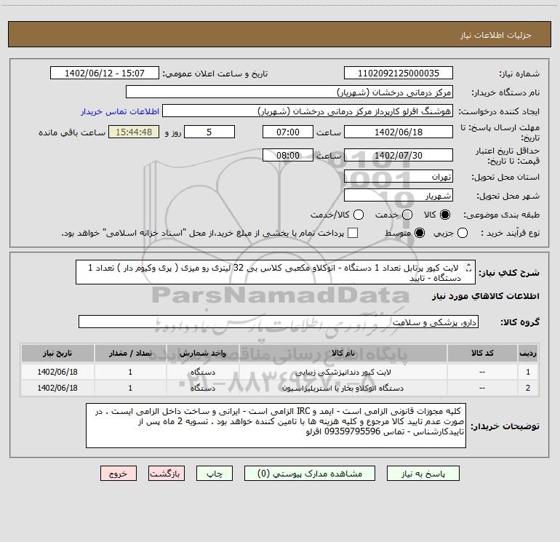560x542 pixels.
Task: Select the کالا radio button
Action: pyautogui.click(x=445, y=215)
